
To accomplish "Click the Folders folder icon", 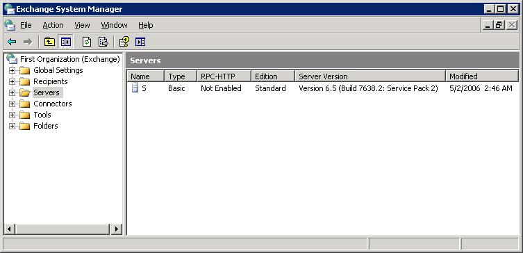I will coord(25,126).
